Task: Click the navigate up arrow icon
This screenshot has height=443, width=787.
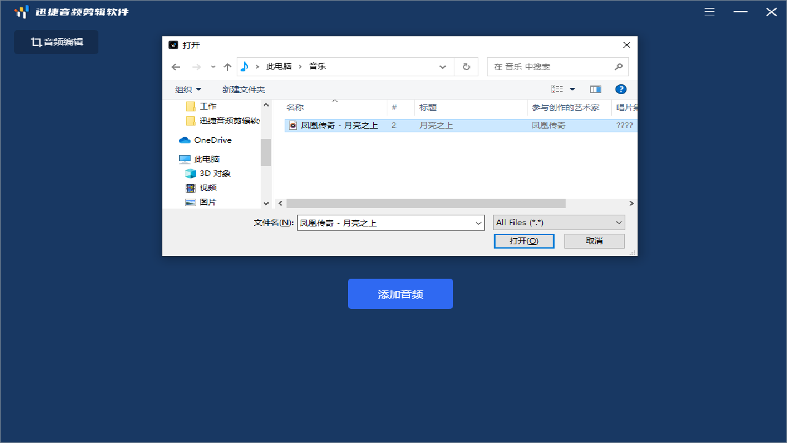Action: 227,66
